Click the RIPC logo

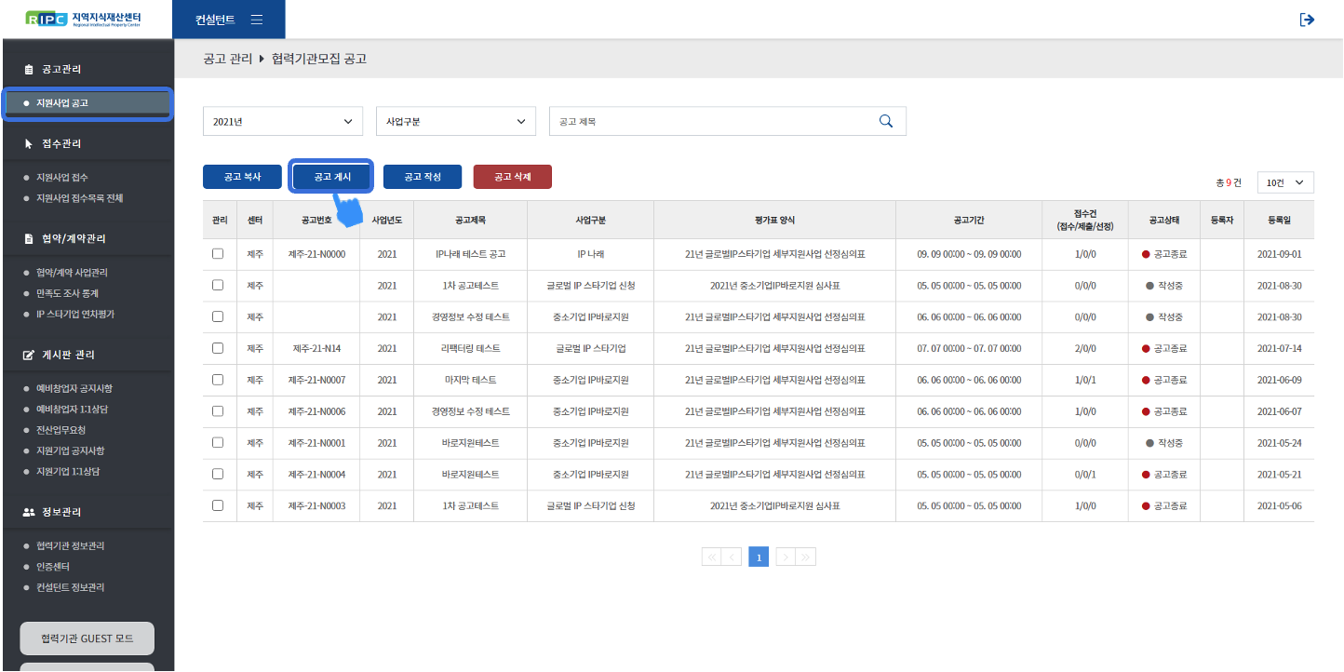click(86, 20)
